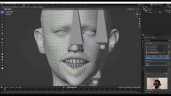Screen dimensions: 171x96
Task: Choose the Add Cube tool
Action: (2, 36)
